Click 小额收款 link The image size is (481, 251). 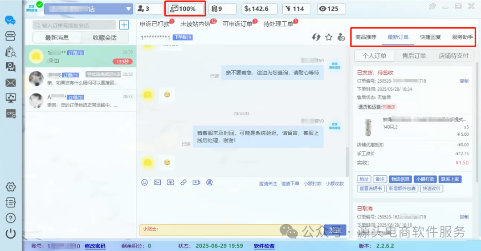(335, 183)
